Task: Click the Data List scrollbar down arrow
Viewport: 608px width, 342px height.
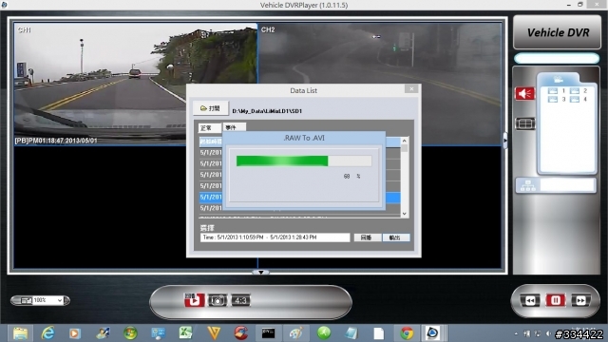Action: tap(405, 214)
